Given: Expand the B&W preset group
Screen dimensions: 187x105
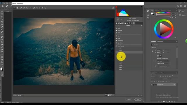Looking at the screenshot, I should [117, 33].
